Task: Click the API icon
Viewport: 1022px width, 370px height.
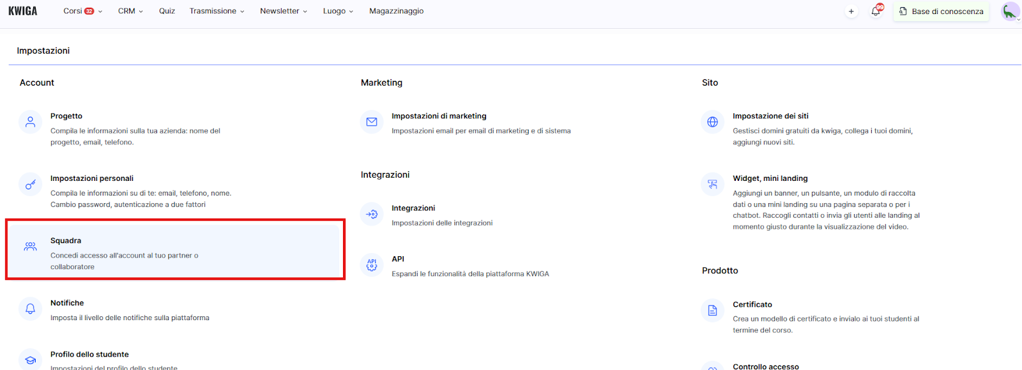Action: click(372, 265)
